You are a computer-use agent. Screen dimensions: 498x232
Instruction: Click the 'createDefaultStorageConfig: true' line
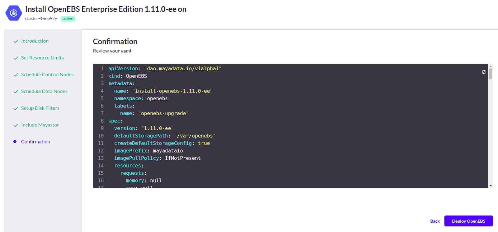click(x=162, y=143)
